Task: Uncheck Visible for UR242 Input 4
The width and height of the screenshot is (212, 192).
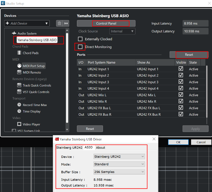Action: click(181, 88)
